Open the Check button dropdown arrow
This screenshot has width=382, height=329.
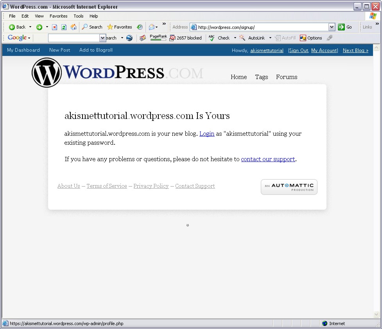coord(235,38)
